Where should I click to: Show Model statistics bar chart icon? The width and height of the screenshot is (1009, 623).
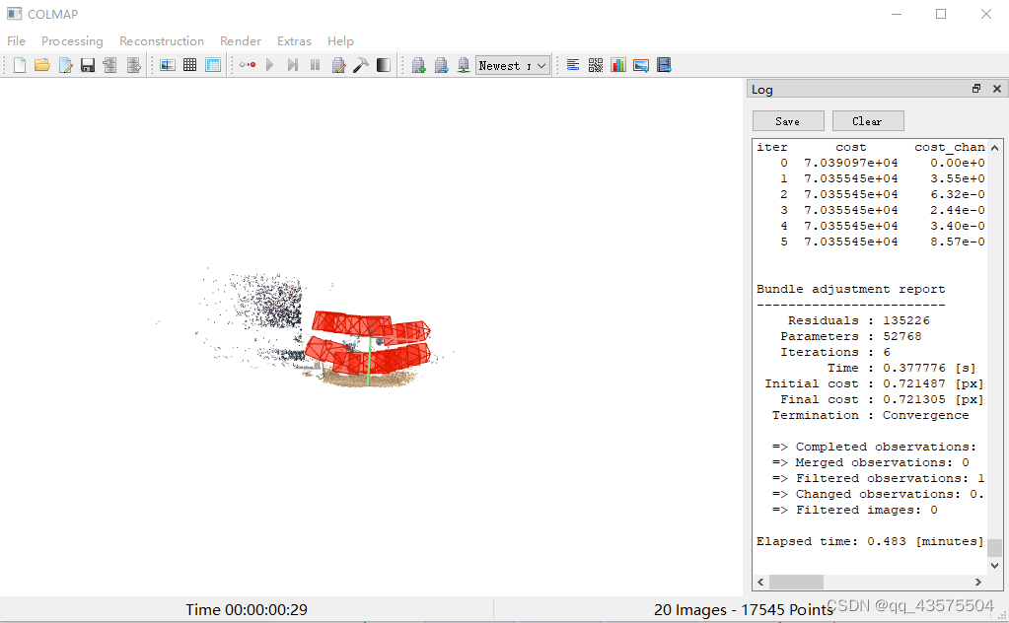click(618, 65)
